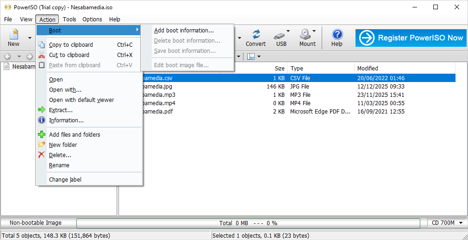Viewport: 468px width, 240px height.
Task: Expand the view mode dropdown arrow
Action: (259, 57)
